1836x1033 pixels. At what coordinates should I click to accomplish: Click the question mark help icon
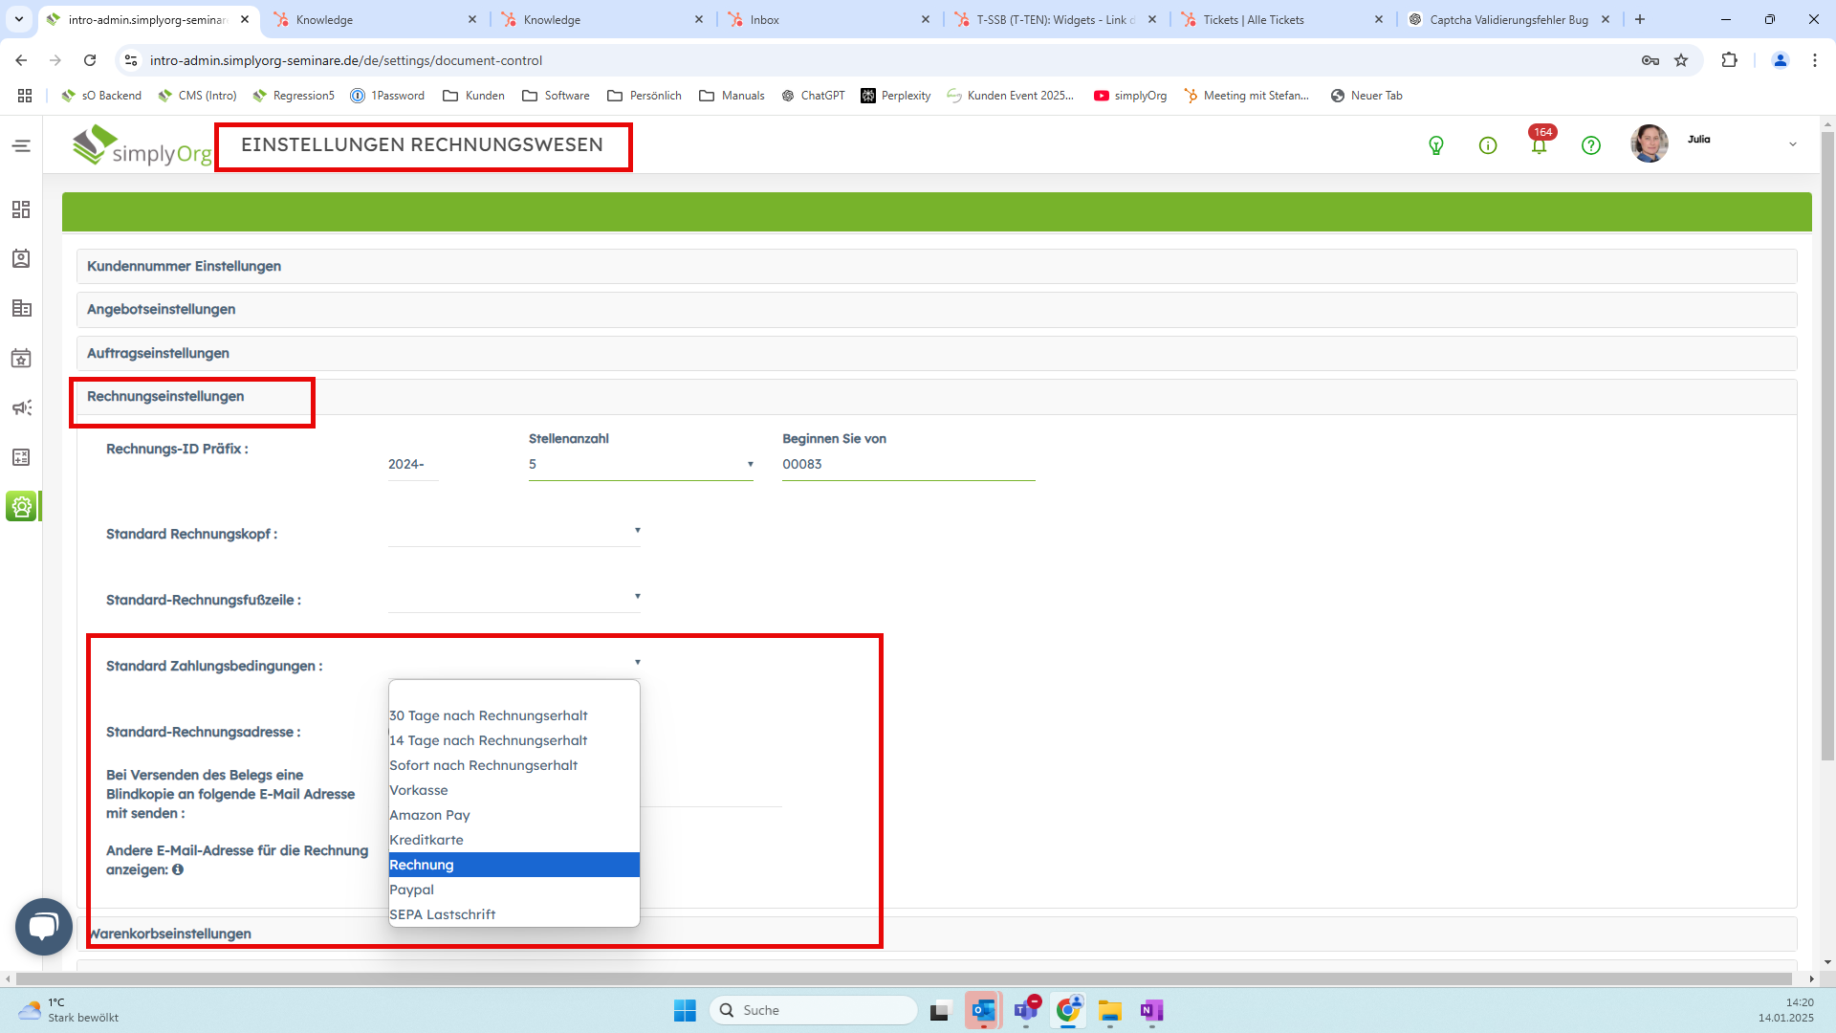pyautogui.click(x=1590, y=145)
